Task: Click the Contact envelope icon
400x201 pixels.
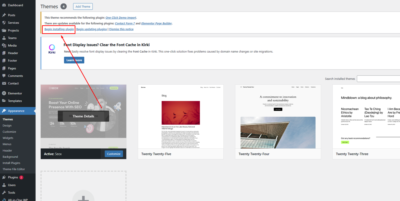Action: click(x=4, y=83)
